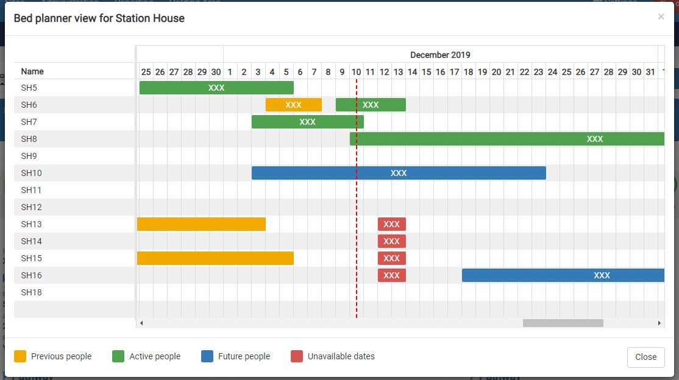The image size is (679, 380).
Task: Click the red Unavailable dates legend swatch
Action: click(x=297, y=356)
